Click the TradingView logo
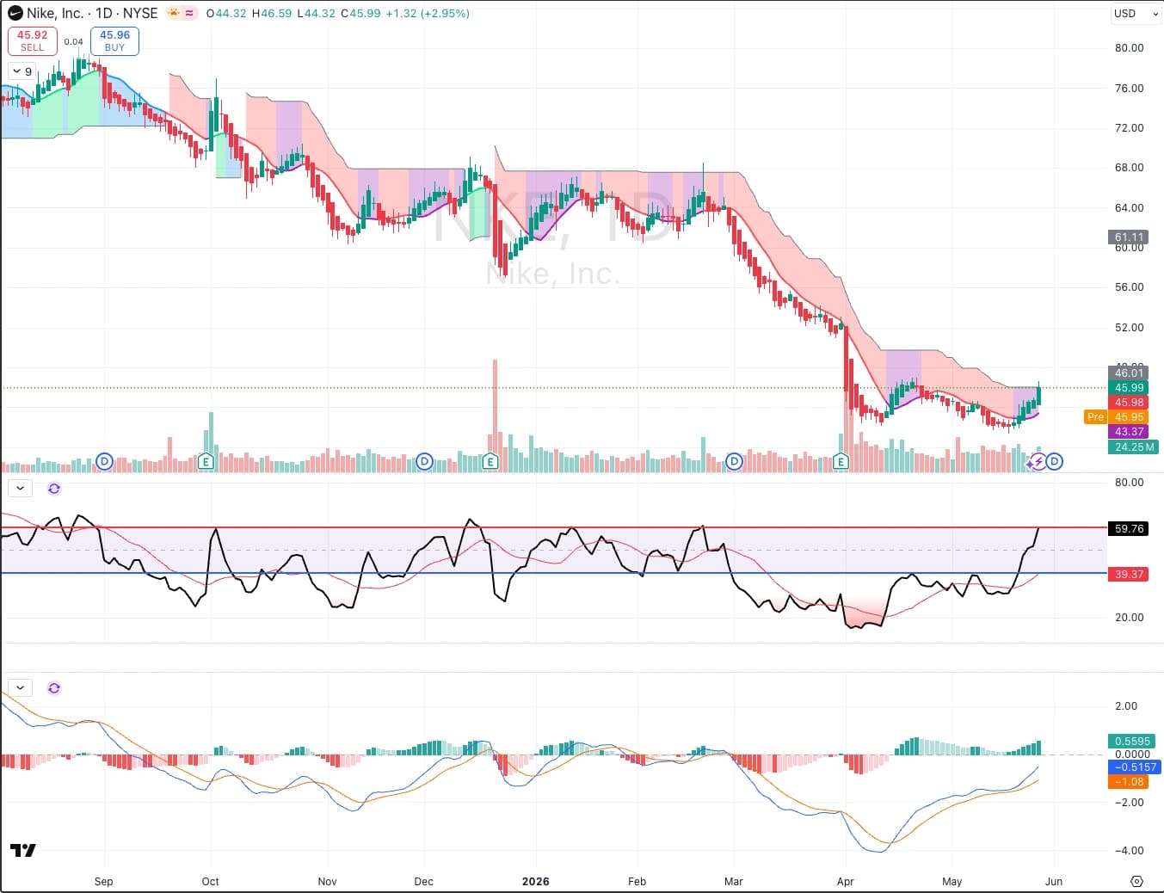Image resolution: width=1164 pixels, height=893 pixels. point(23,850)
